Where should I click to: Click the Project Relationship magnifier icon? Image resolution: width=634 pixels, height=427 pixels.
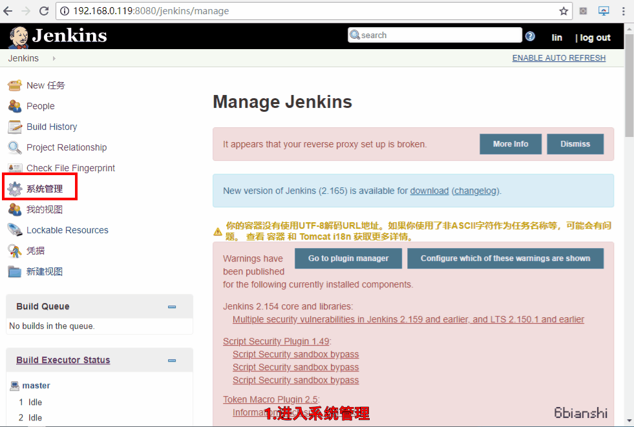pyautogui.click(x=15, y=147)
